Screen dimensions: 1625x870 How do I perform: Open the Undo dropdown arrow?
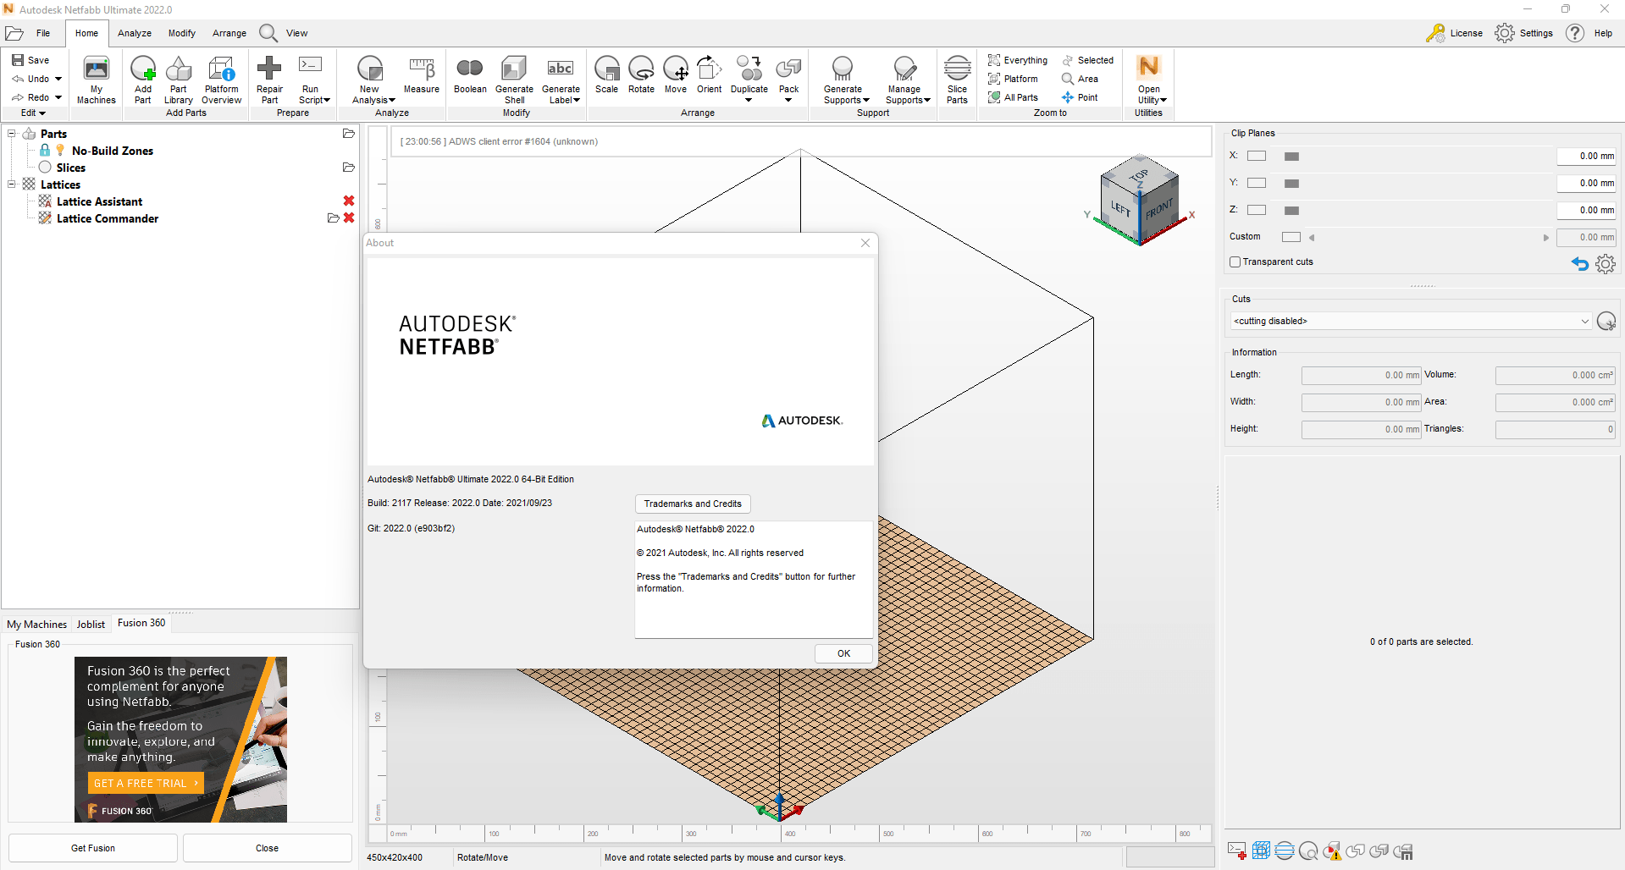pyautogui.click(x=58, y=79)
